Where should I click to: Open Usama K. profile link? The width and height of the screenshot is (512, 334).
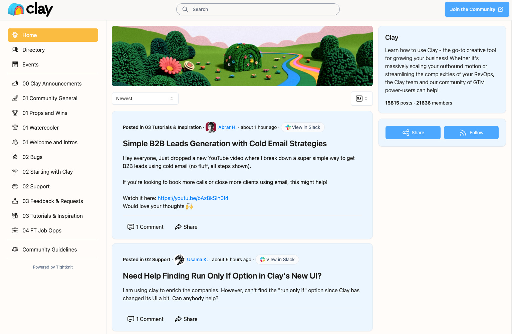coord(197,260)
